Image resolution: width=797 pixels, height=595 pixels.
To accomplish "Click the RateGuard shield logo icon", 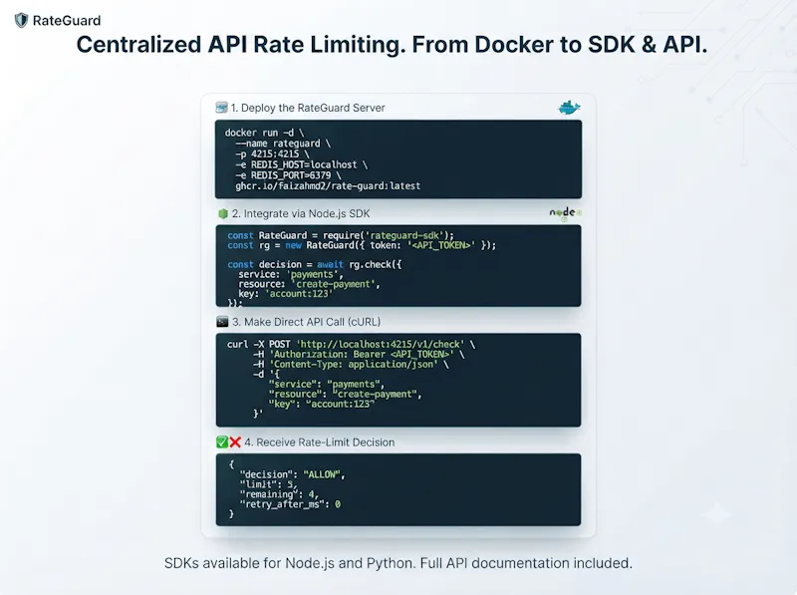I will tap(21, 20).
